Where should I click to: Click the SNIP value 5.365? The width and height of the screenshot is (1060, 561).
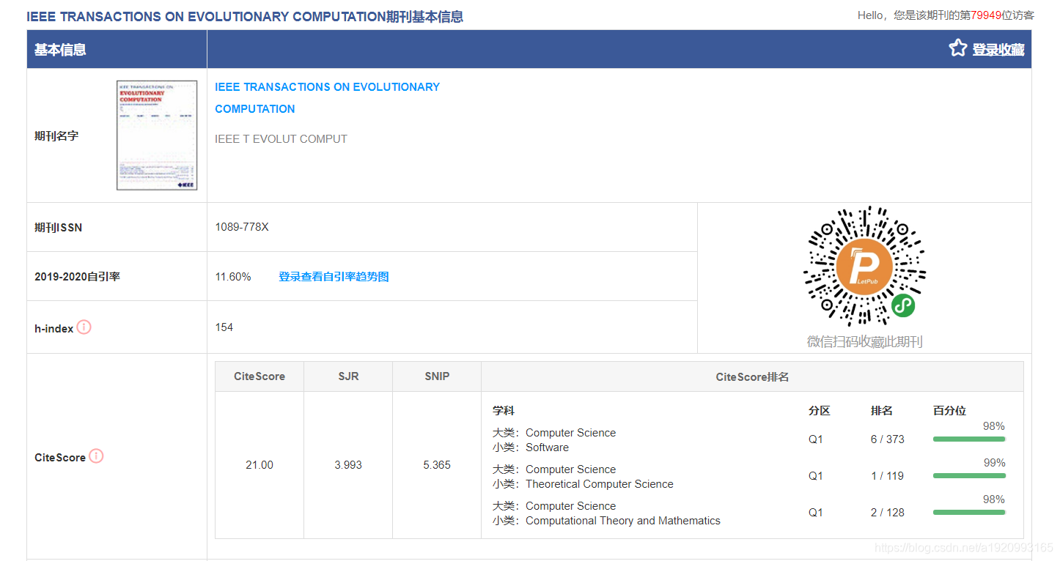pos(437,465)
